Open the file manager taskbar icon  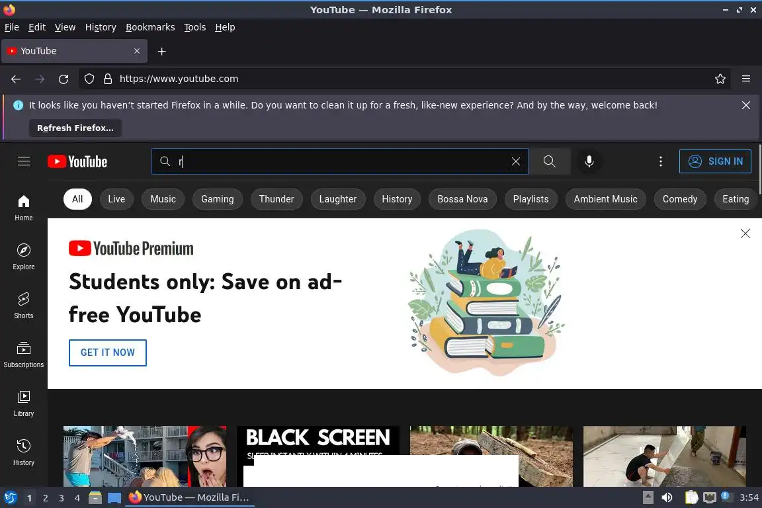[95, 497]
